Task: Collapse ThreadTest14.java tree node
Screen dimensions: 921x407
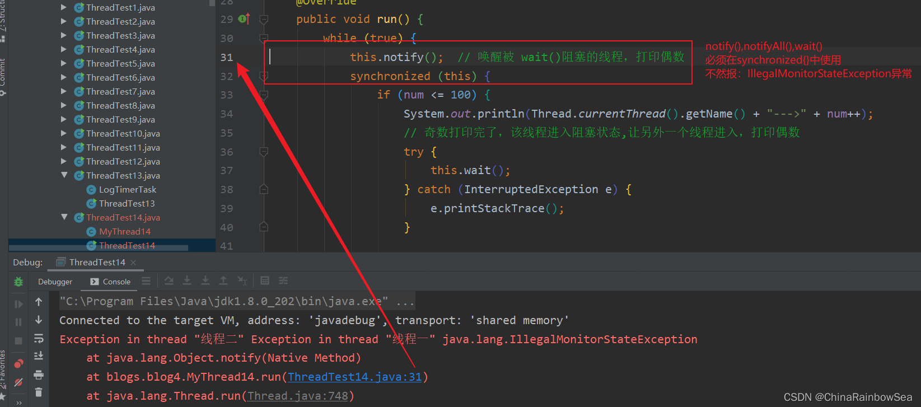Action: tap(64, 217)
